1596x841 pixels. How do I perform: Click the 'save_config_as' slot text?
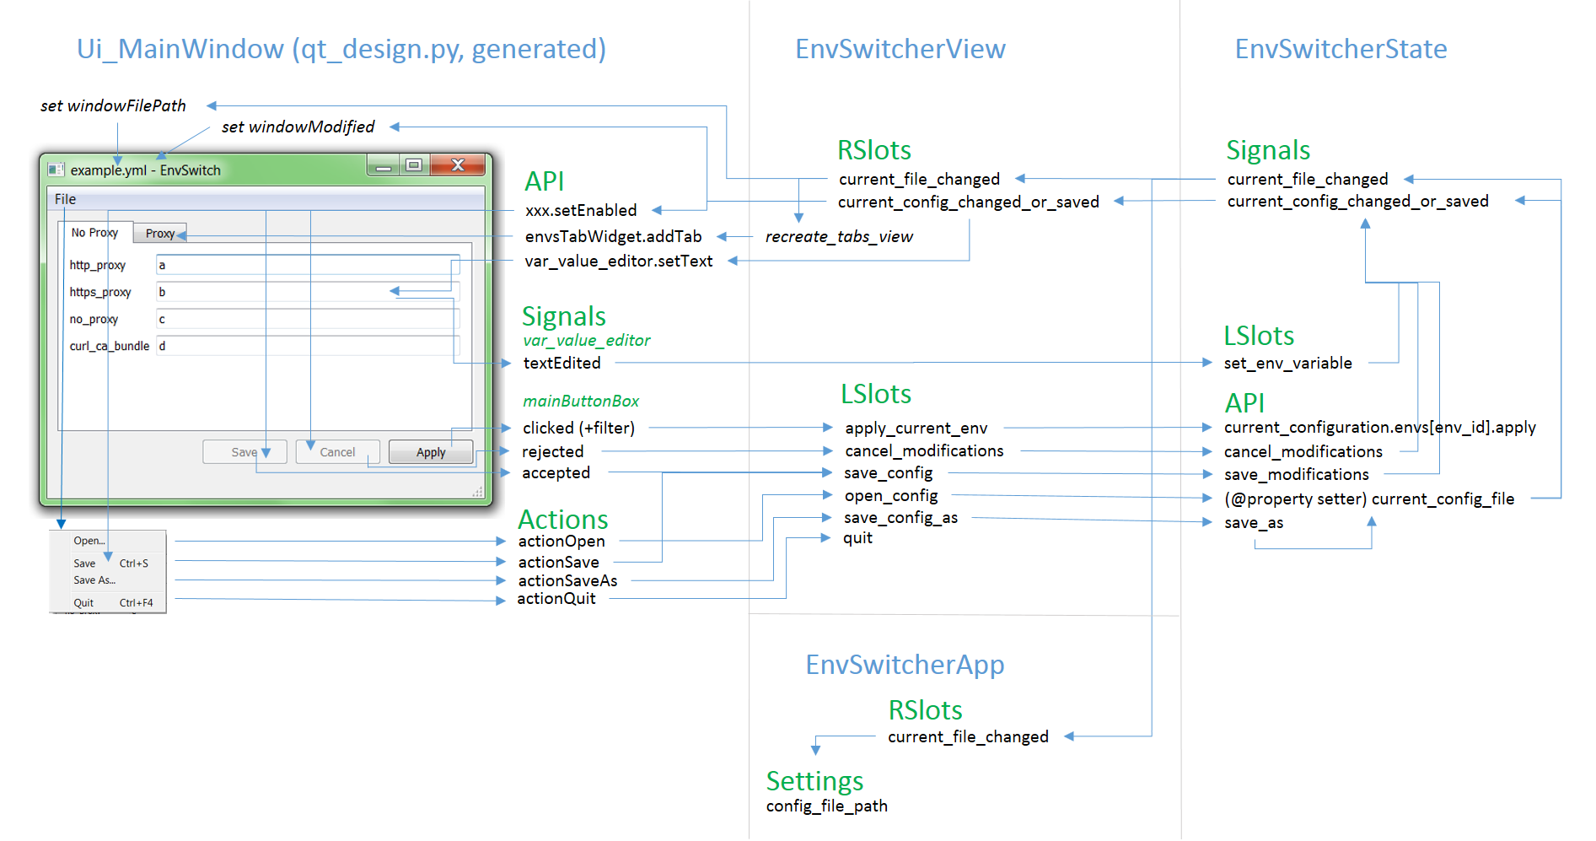[900, 517]
